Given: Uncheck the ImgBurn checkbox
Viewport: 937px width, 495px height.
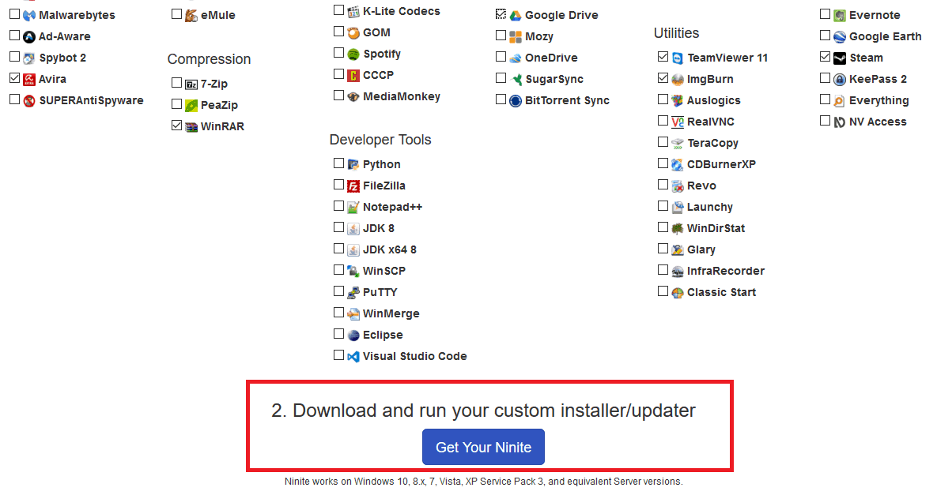Looking at the screenshot, I should (x=663, y=78).
